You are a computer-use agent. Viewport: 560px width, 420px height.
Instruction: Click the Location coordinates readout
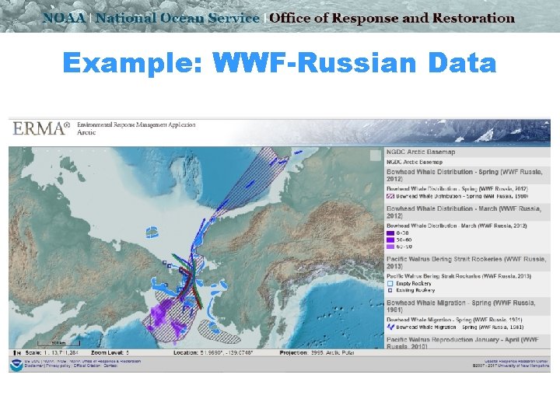(x=213, y=353)
